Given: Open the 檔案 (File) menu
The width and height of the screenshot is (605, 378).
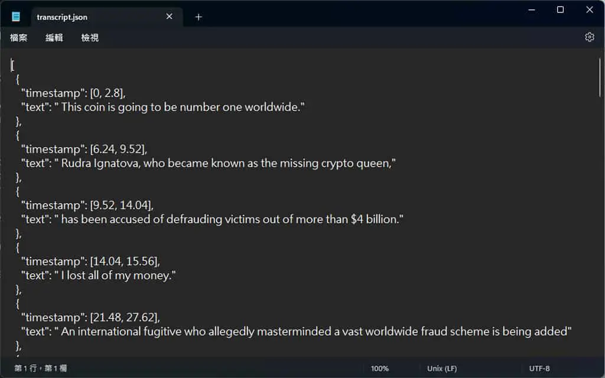Looking at the screenshot, I should coord(18,37).
